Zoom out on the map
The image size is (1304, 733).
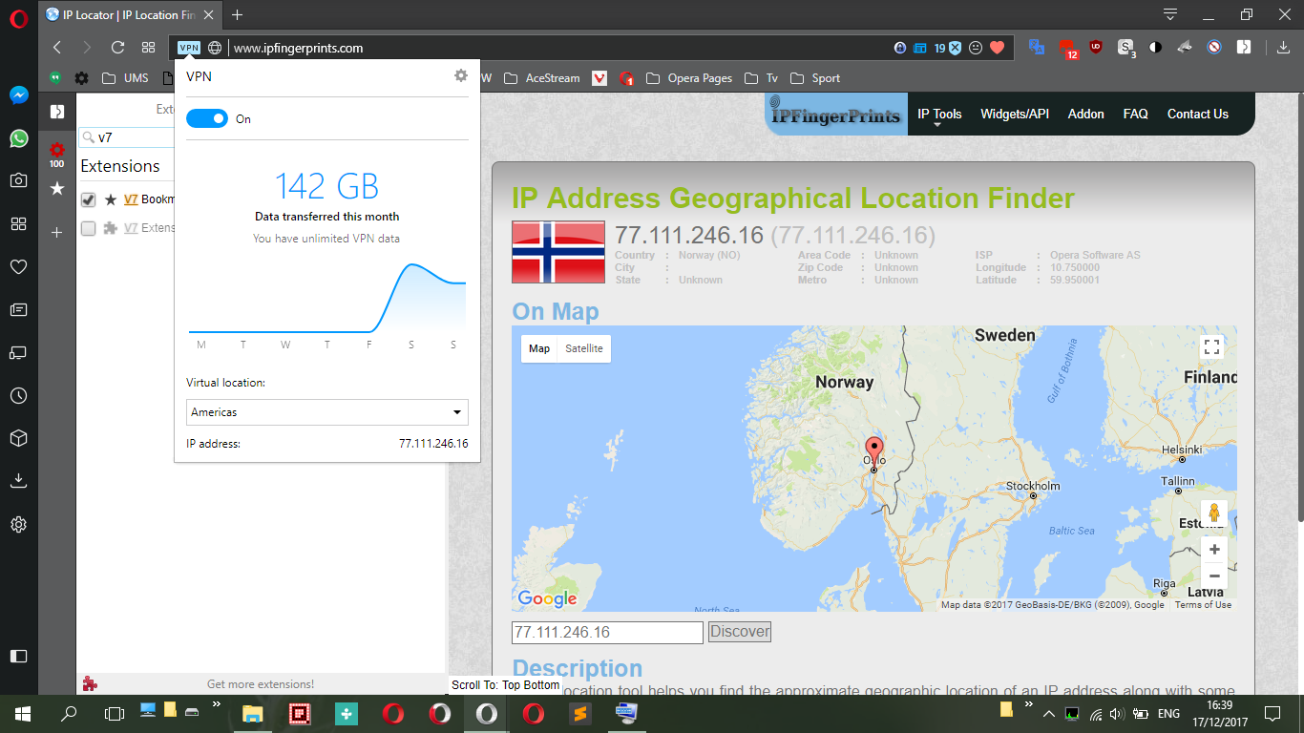pos(1214,576)
